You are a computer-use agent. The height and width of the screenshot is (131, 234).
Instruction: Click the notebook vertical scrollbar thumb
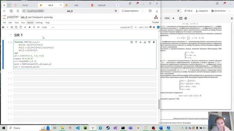(x=159, y=104)
